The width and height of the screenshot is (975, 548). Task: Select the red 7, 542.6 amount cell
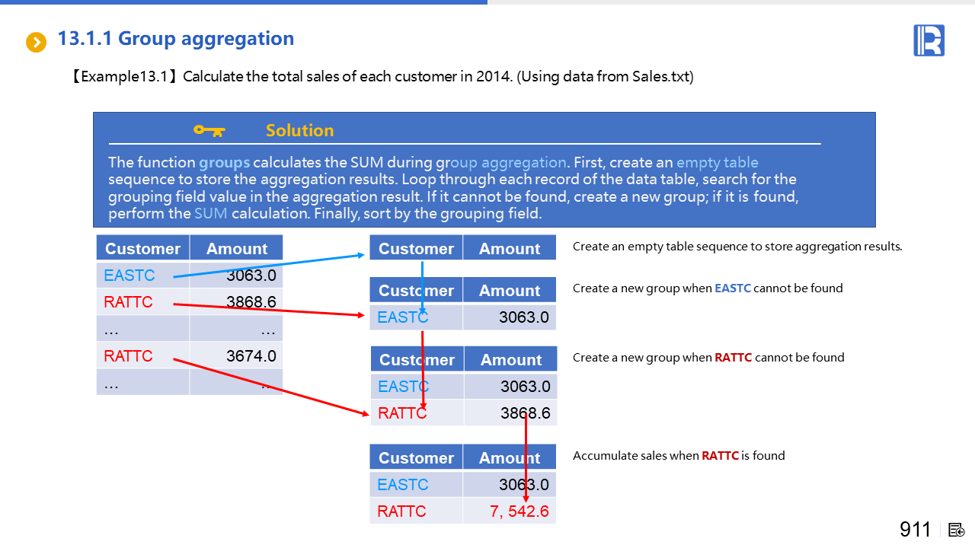pos(519,511)
